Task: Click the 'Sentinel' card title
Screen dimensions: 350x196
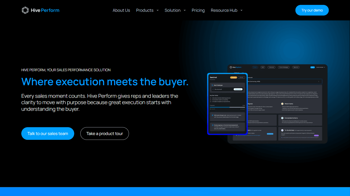Action: 213,77
